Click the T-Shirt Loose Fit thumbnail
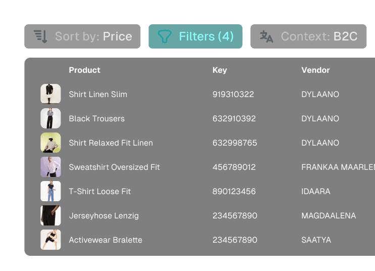The height and width of the screenshot is (271, 375). [x=50, y=191]
